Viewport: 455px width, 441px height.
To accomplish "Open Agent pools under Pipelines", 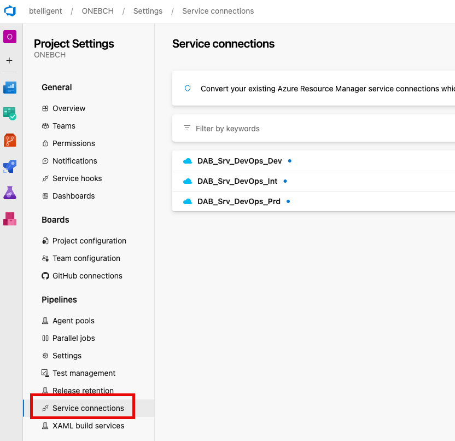I will pos(73,321).
